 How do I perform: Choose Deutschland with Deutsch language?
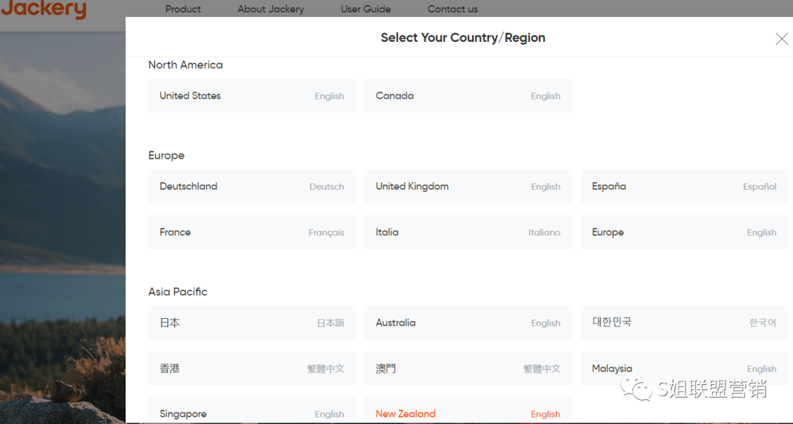[x=252, y=186]
